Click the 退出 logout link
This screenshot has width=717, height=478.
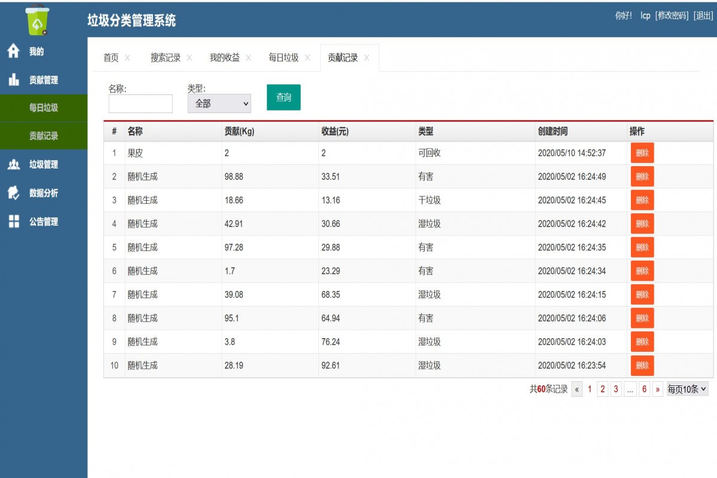[x=700, y=16]
